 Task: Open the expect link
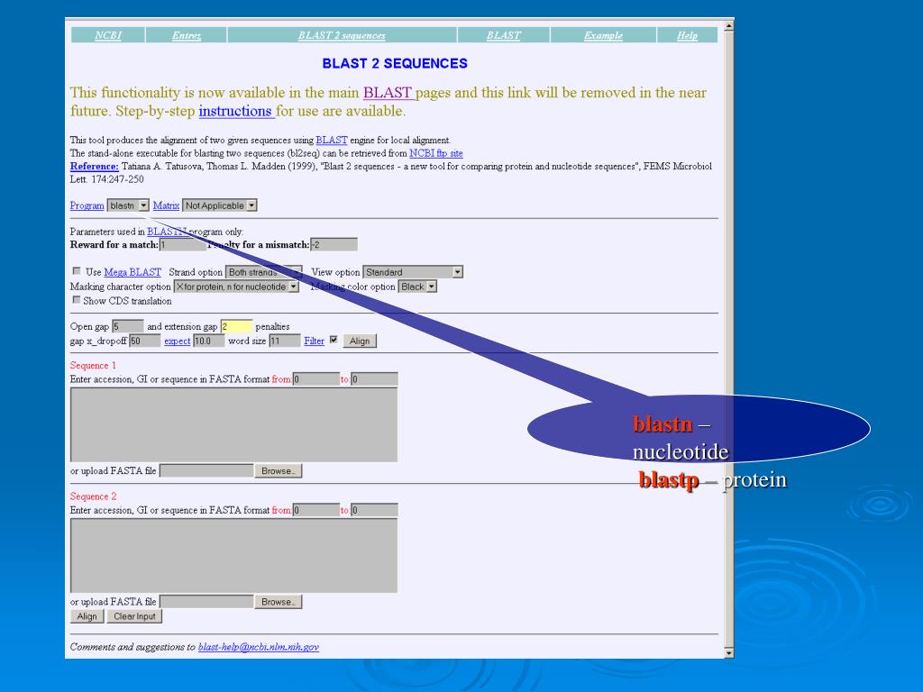point(178,341)
